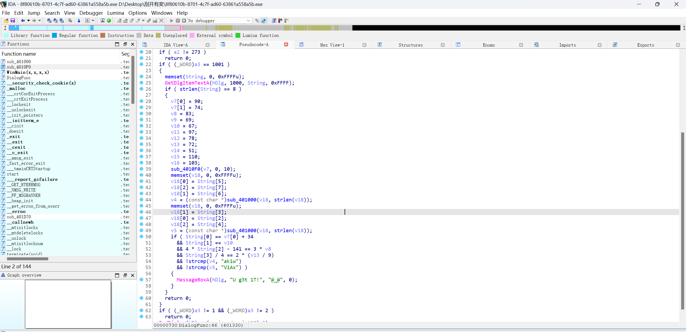Viewport: 686px width, 332px height.
Task: Close the Structures tab
Action: [x=443, y=45]
